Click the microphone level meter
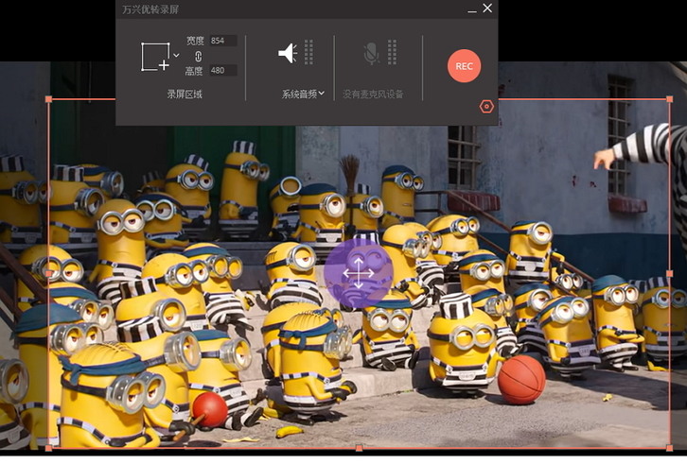 [x=392, y=53]
